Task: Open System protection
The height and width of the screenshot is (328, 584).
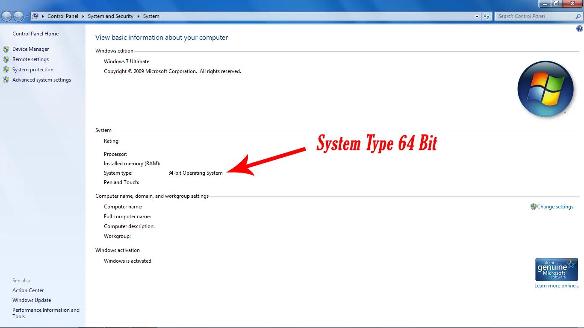Action: click(33, 70)
